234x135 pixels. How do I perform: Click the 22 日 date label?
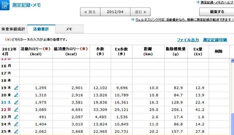tap(6, 110)
